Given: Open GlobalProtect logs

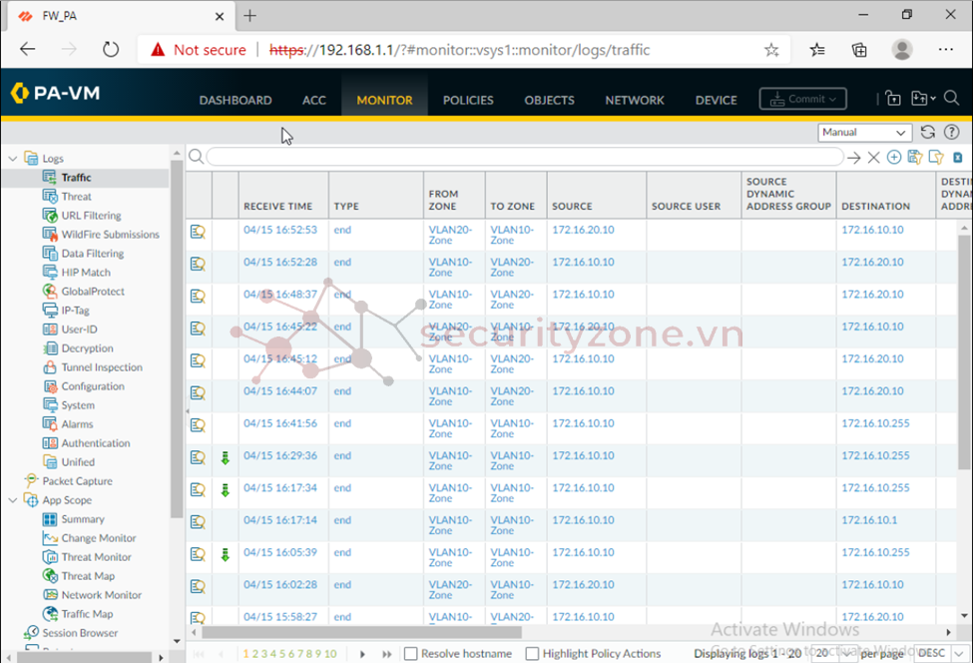Looking at the screenshot, I should [93, 292].
